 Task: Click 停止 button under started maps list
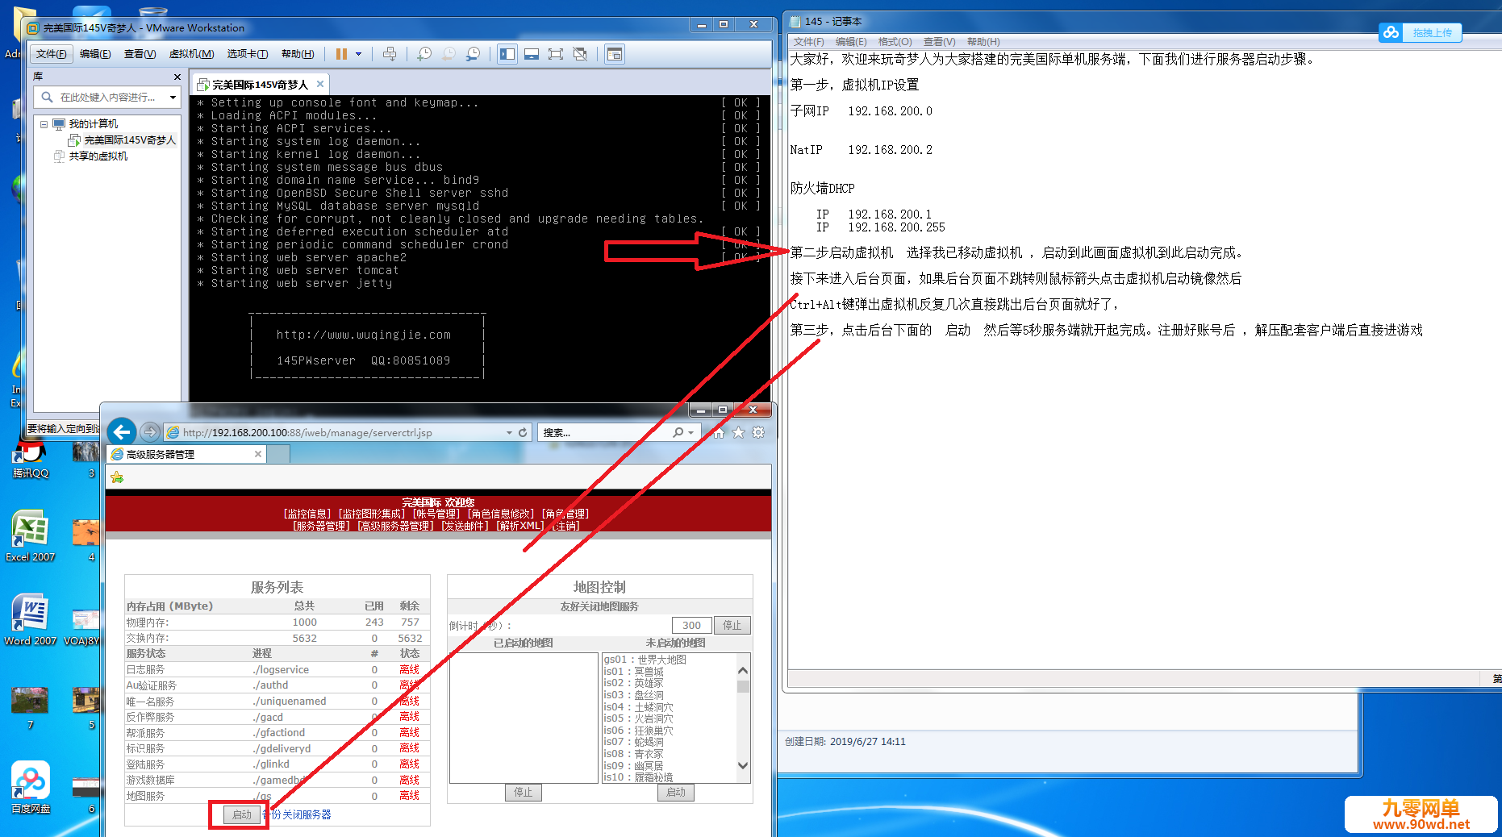pos(524,793)
